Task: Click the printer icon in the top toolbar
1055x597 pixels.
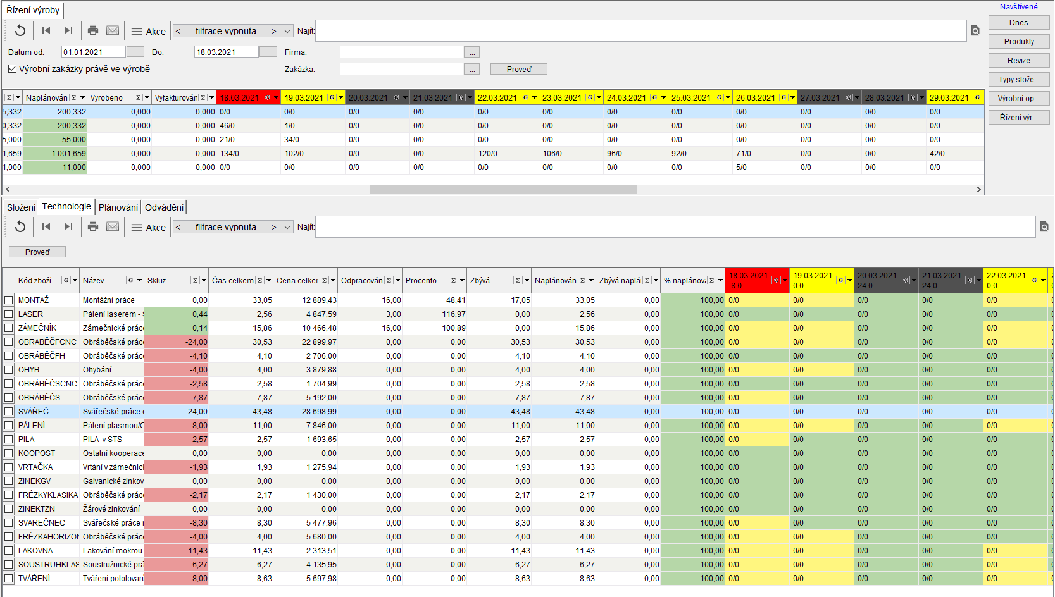Action: 93,30
